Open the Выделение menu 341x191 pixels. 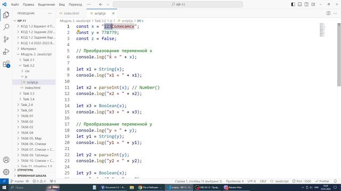click(46, 4)
